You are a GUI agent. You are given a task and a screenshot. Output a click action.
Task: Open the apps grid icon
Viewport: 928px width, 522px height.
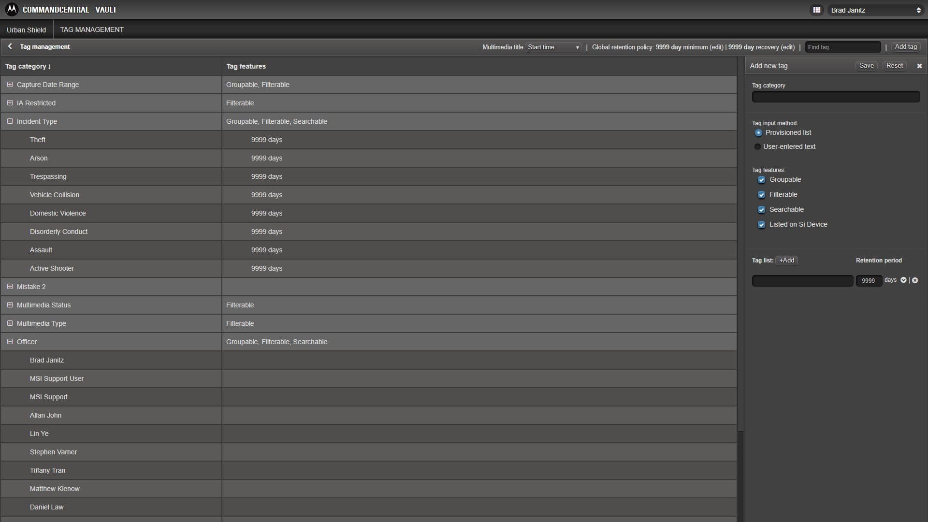point(817,10)
